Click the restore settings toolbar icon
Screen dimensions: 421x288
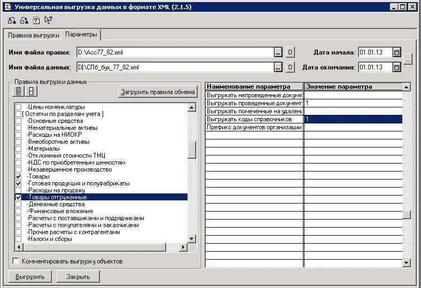[x=12, y=20]
